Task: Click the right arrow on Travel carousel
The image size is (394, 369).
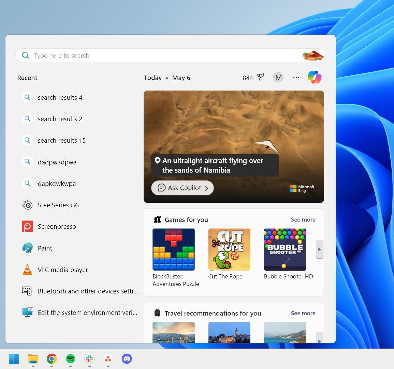Action: (319, 340)
